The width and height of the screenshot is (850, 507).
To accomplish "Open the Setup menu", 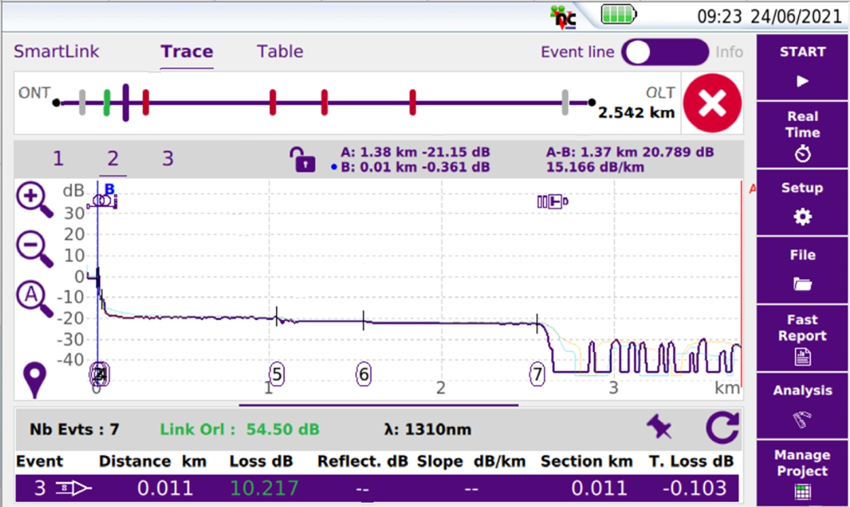I will click(x=803, y=203).
